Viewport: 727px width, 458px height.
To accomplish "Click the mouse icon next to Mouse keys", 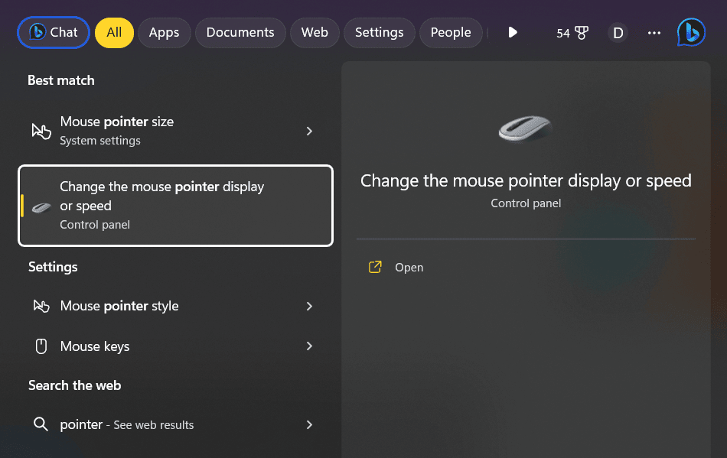I will pos(41,346).
